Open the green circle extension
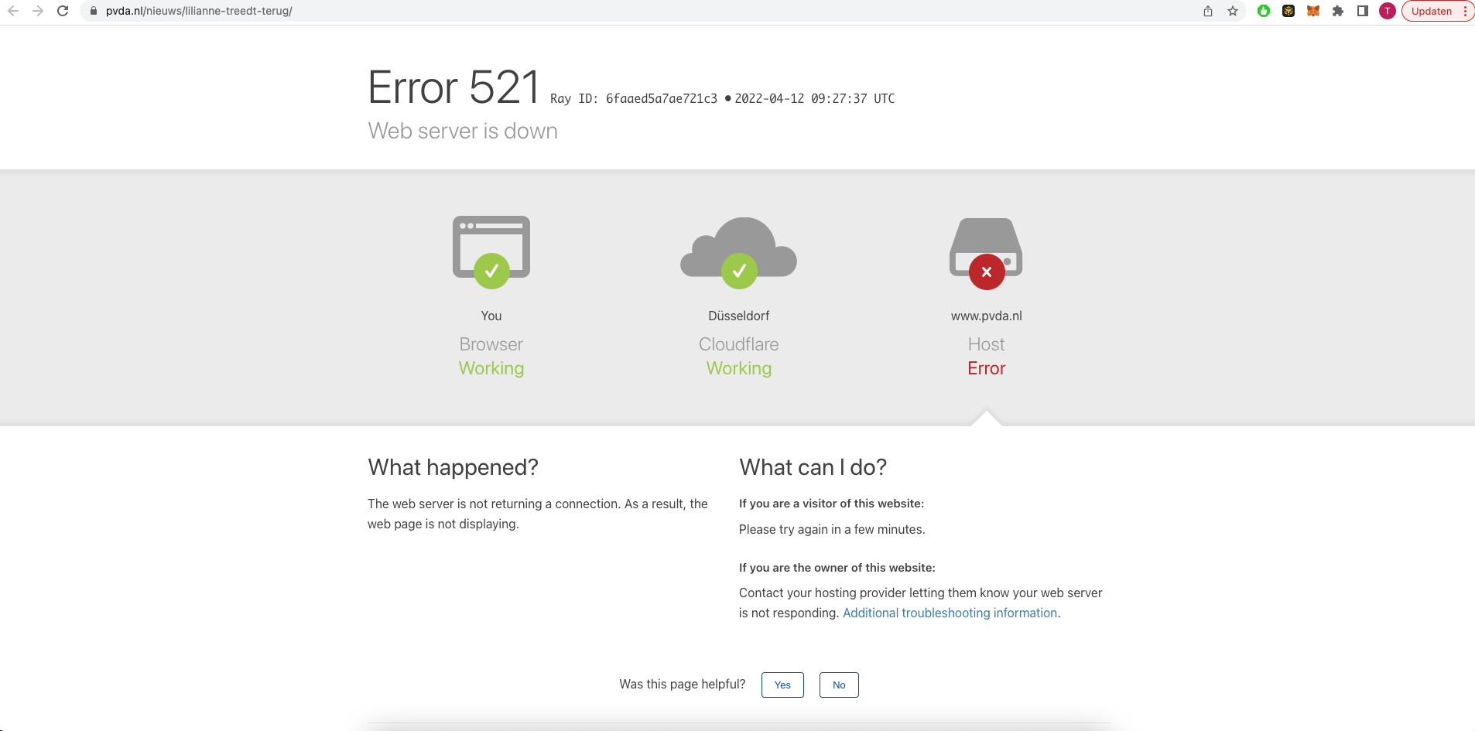Image resolution: width=1475 pixels, height=731 pixels. [1264, 11]
